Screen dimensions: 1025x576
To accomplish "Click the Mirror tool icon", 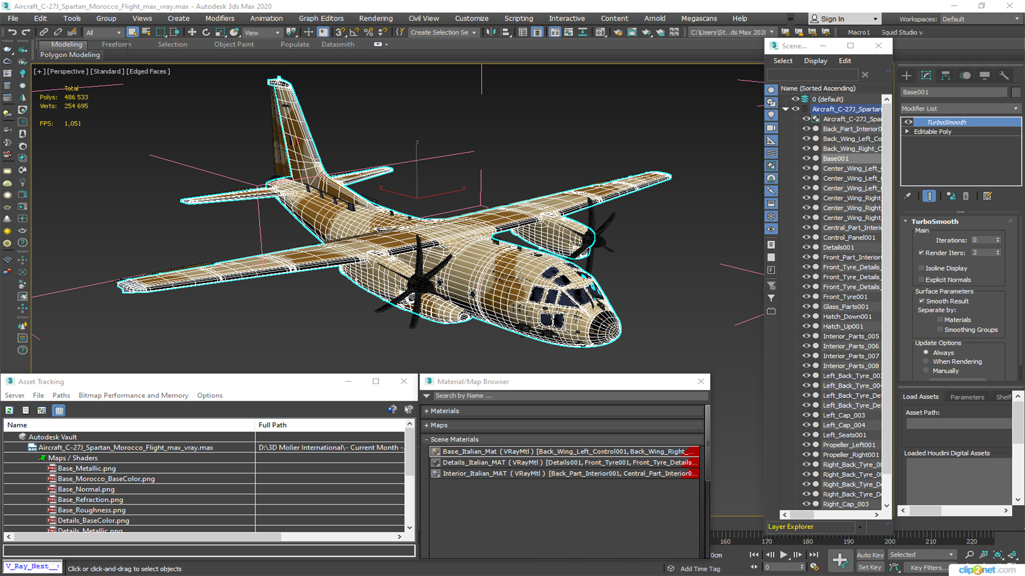I will (490, 33).
